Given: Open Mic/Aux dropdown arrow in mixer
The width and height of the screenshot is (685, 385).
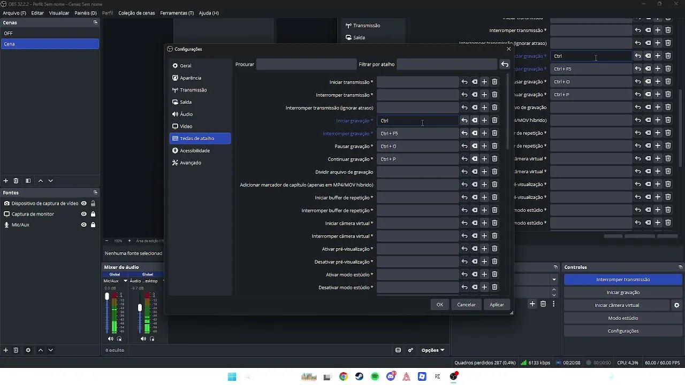Looking at the screenshot, I should coord(126,281).
